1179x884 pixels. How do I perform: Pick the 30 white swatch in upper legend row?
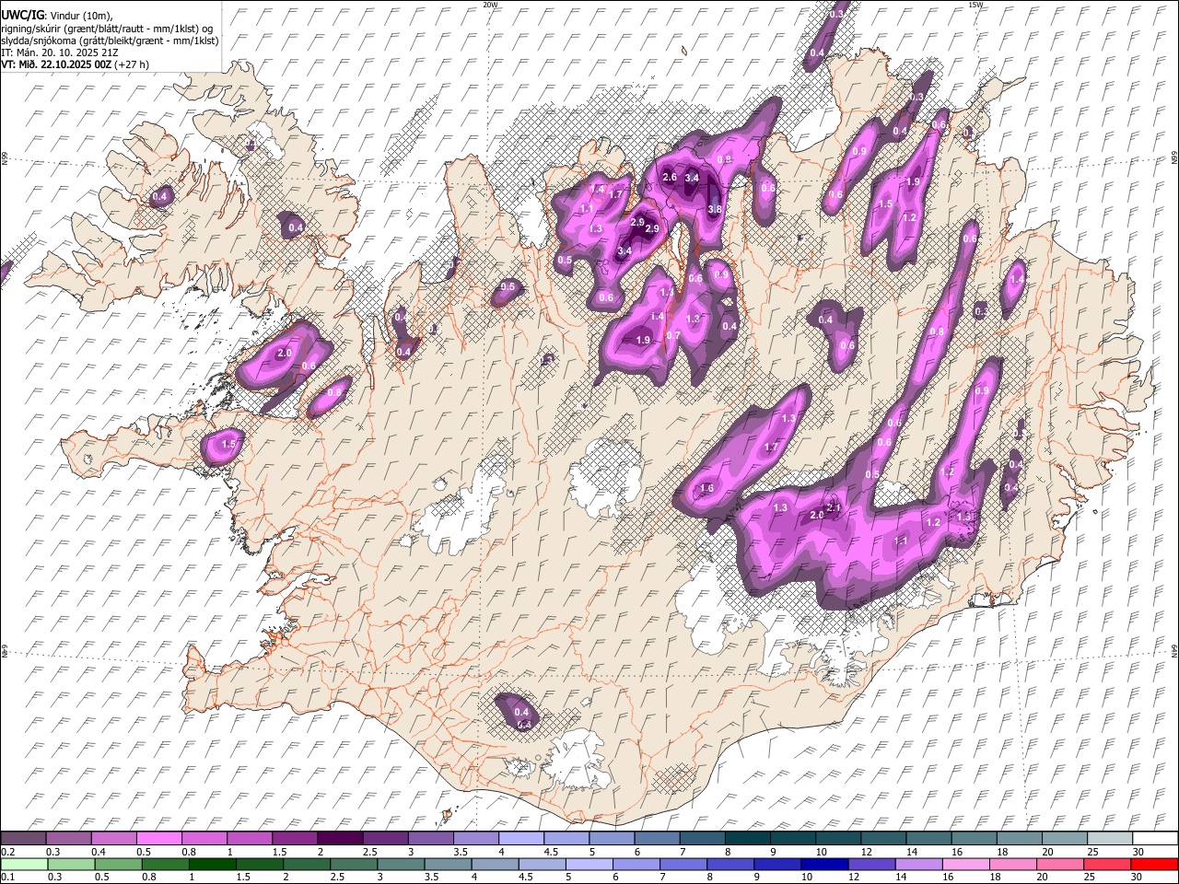(1153, 839)
